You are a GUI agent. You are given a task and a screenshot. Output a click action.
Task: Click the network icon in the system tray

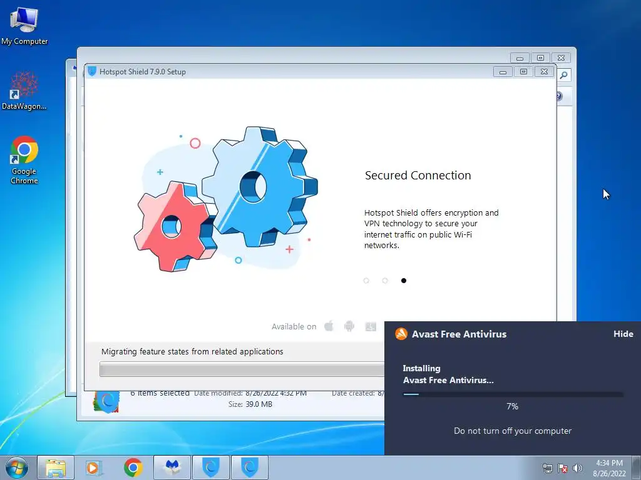[547, 468]
